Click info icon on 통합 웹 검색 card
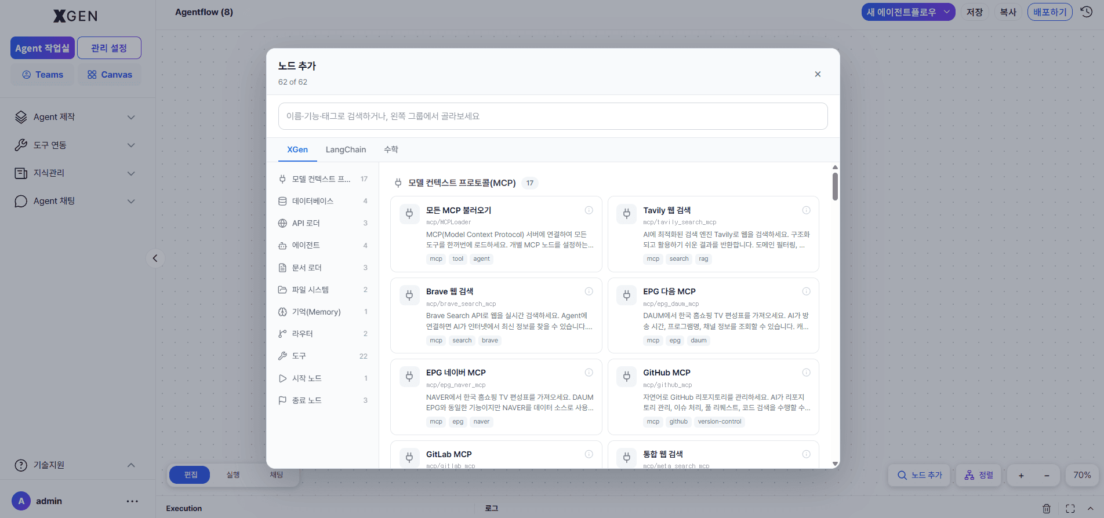1104x518 pixels. click(x=806, y=454)
